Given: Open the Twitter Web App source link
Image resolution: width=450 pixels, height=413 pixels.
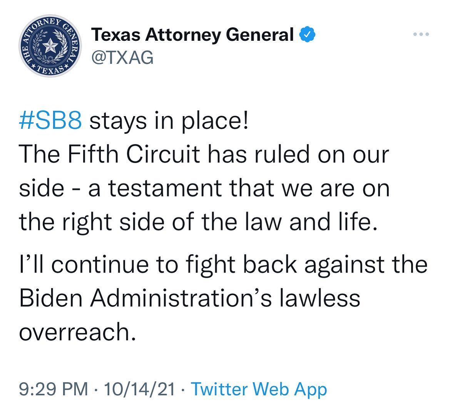Looking at the screenshot, I should 259,389.
